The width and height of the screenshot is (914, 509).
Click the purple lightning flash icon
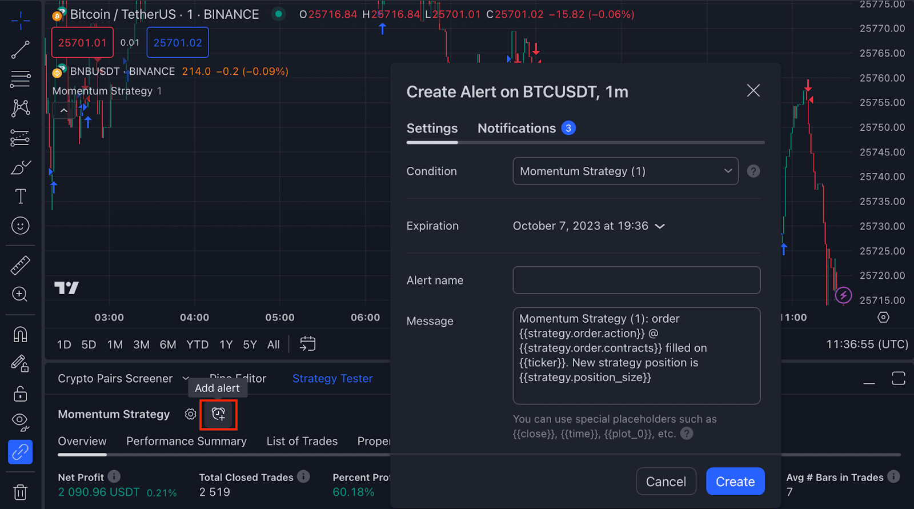[843, 295]
